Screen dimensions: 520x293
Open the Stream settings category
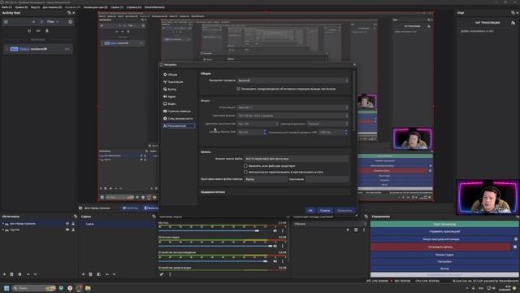[179, 81]
